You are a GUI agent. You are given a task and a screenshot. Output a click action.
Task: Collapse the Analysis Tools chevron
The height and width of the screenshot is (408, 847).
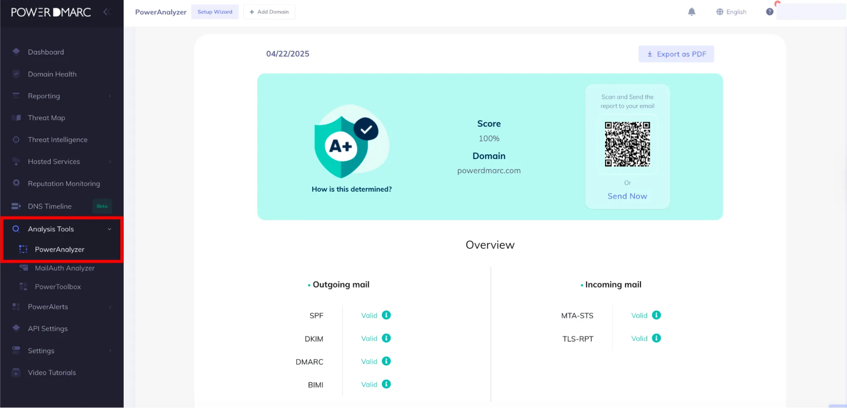pyautogui.click(x=109, y=229)
